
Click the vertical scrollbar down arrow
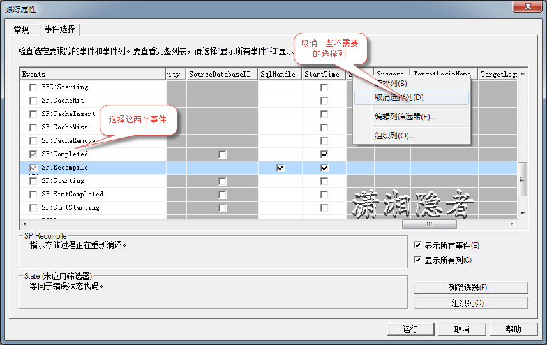523,213
